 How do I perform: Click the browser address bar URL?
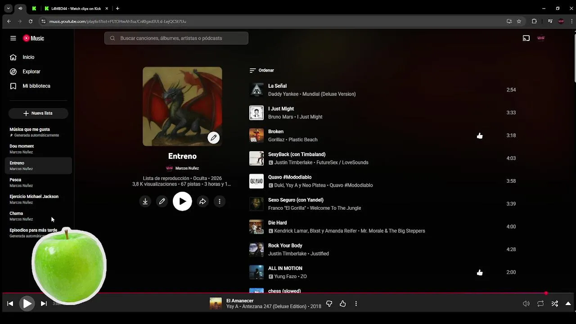click(x=117, y=21)
